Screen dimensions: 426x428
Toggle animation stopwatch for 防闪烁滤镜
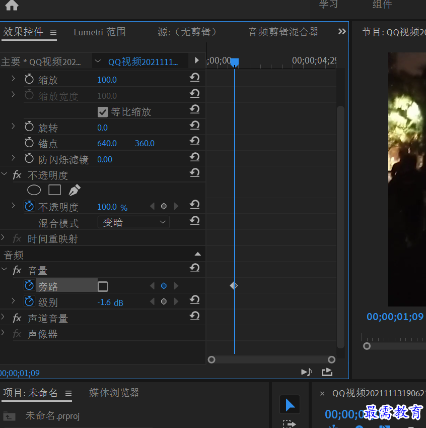click(x=29, y=159)
